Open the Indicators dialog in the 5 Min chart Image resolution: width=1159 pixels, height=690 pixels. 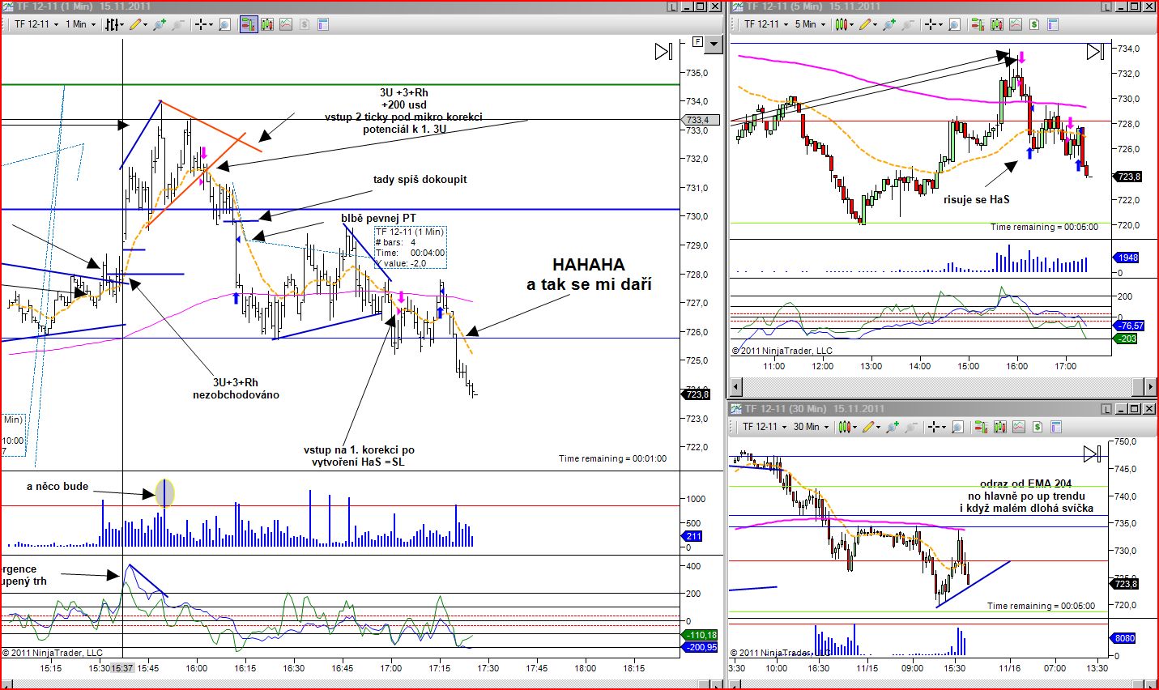pyautogui.click(x=1016, y=24)
